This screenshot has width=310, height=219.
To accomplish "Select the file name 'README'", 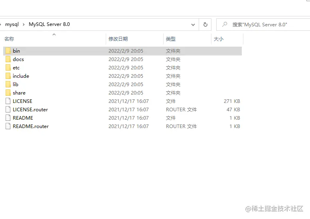I will [x=23, y=118].
